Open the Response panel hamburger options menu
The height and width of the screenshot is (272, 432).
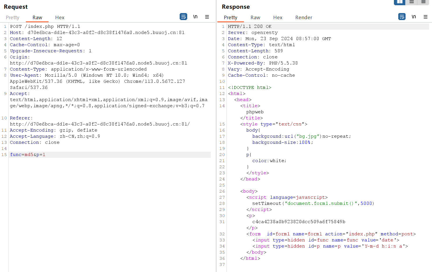[425, 17]
